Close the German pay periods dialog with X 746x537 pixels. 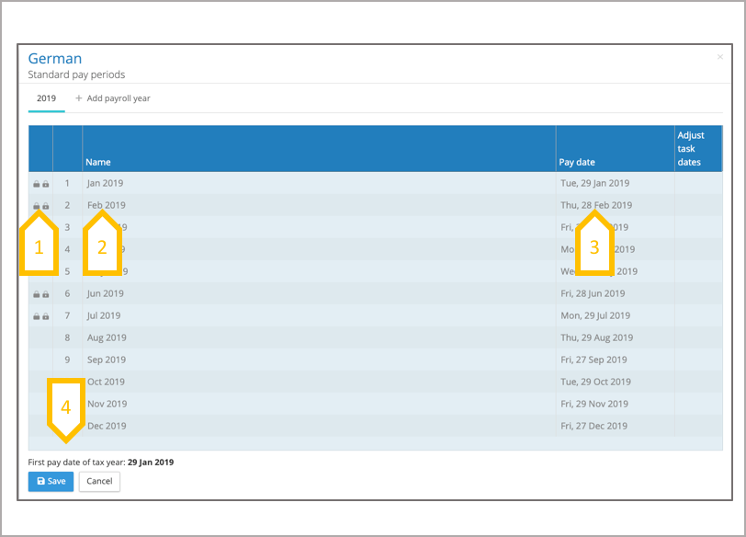point(720,57)
